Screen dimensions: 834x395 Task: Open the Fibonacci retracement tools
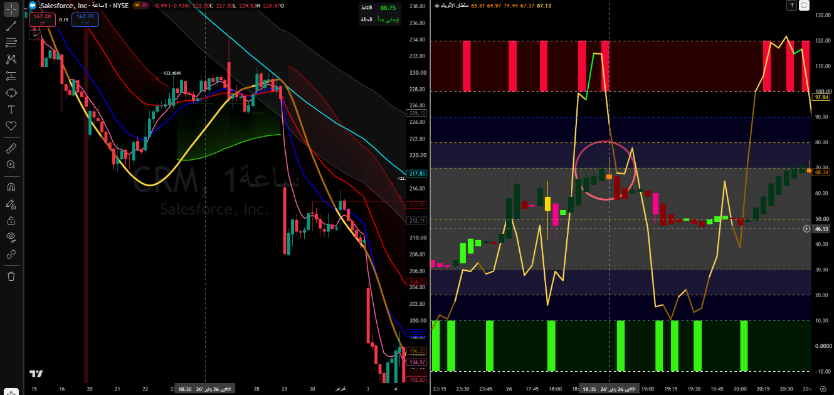(11, 43)
